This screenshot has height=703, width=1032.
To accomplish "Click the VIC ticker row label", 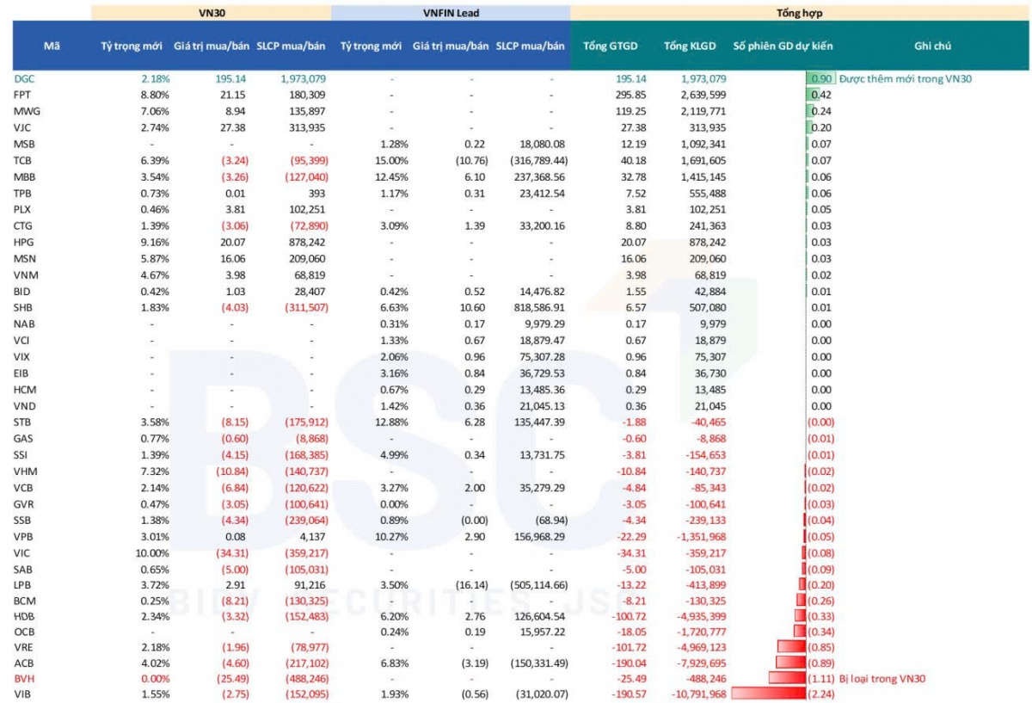I will [x=22, y=552].
